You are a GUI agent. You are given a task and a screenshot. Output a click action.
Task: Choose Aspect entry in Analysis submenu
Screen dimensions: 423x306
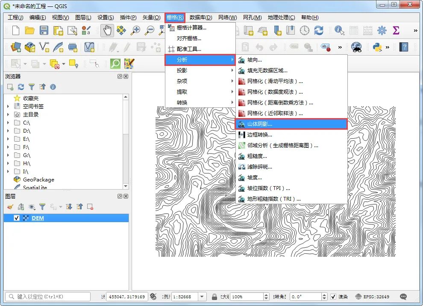291,60
